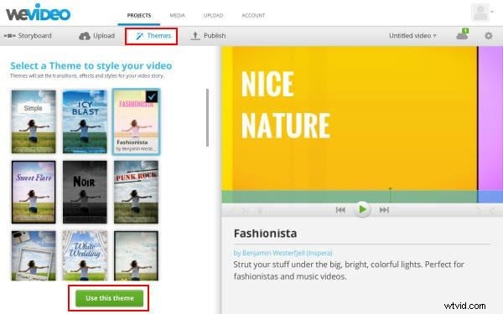Choose the Simple theme thumbnail

click(34, 121)
